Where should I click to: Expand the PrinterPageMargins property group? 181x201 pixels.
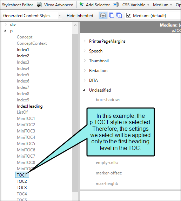point(85,41)
